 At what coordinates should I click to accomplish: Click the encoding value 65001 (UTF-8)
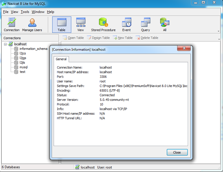point(110,90)
